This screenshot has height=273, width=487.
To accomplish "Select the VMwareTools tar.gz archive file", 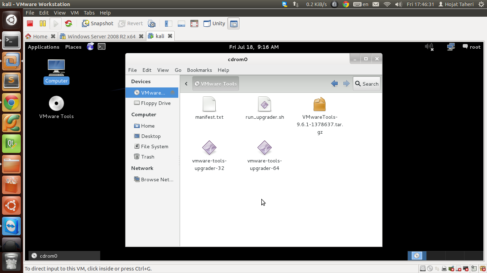I will (x=320, y=105).
